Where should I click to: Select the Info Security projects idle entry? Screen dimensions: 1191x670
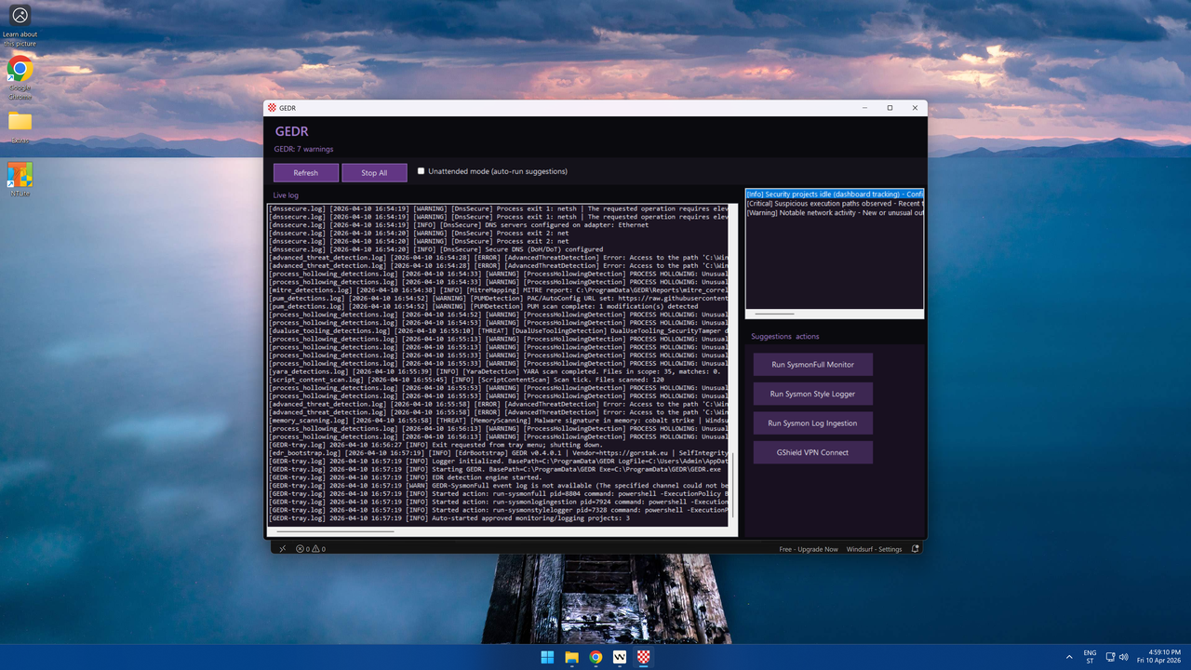click(x=835, y=194)
